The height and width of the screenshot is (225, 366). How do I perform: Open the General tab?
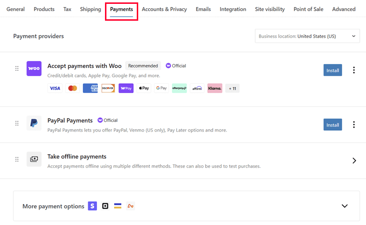tap(15, 9)
